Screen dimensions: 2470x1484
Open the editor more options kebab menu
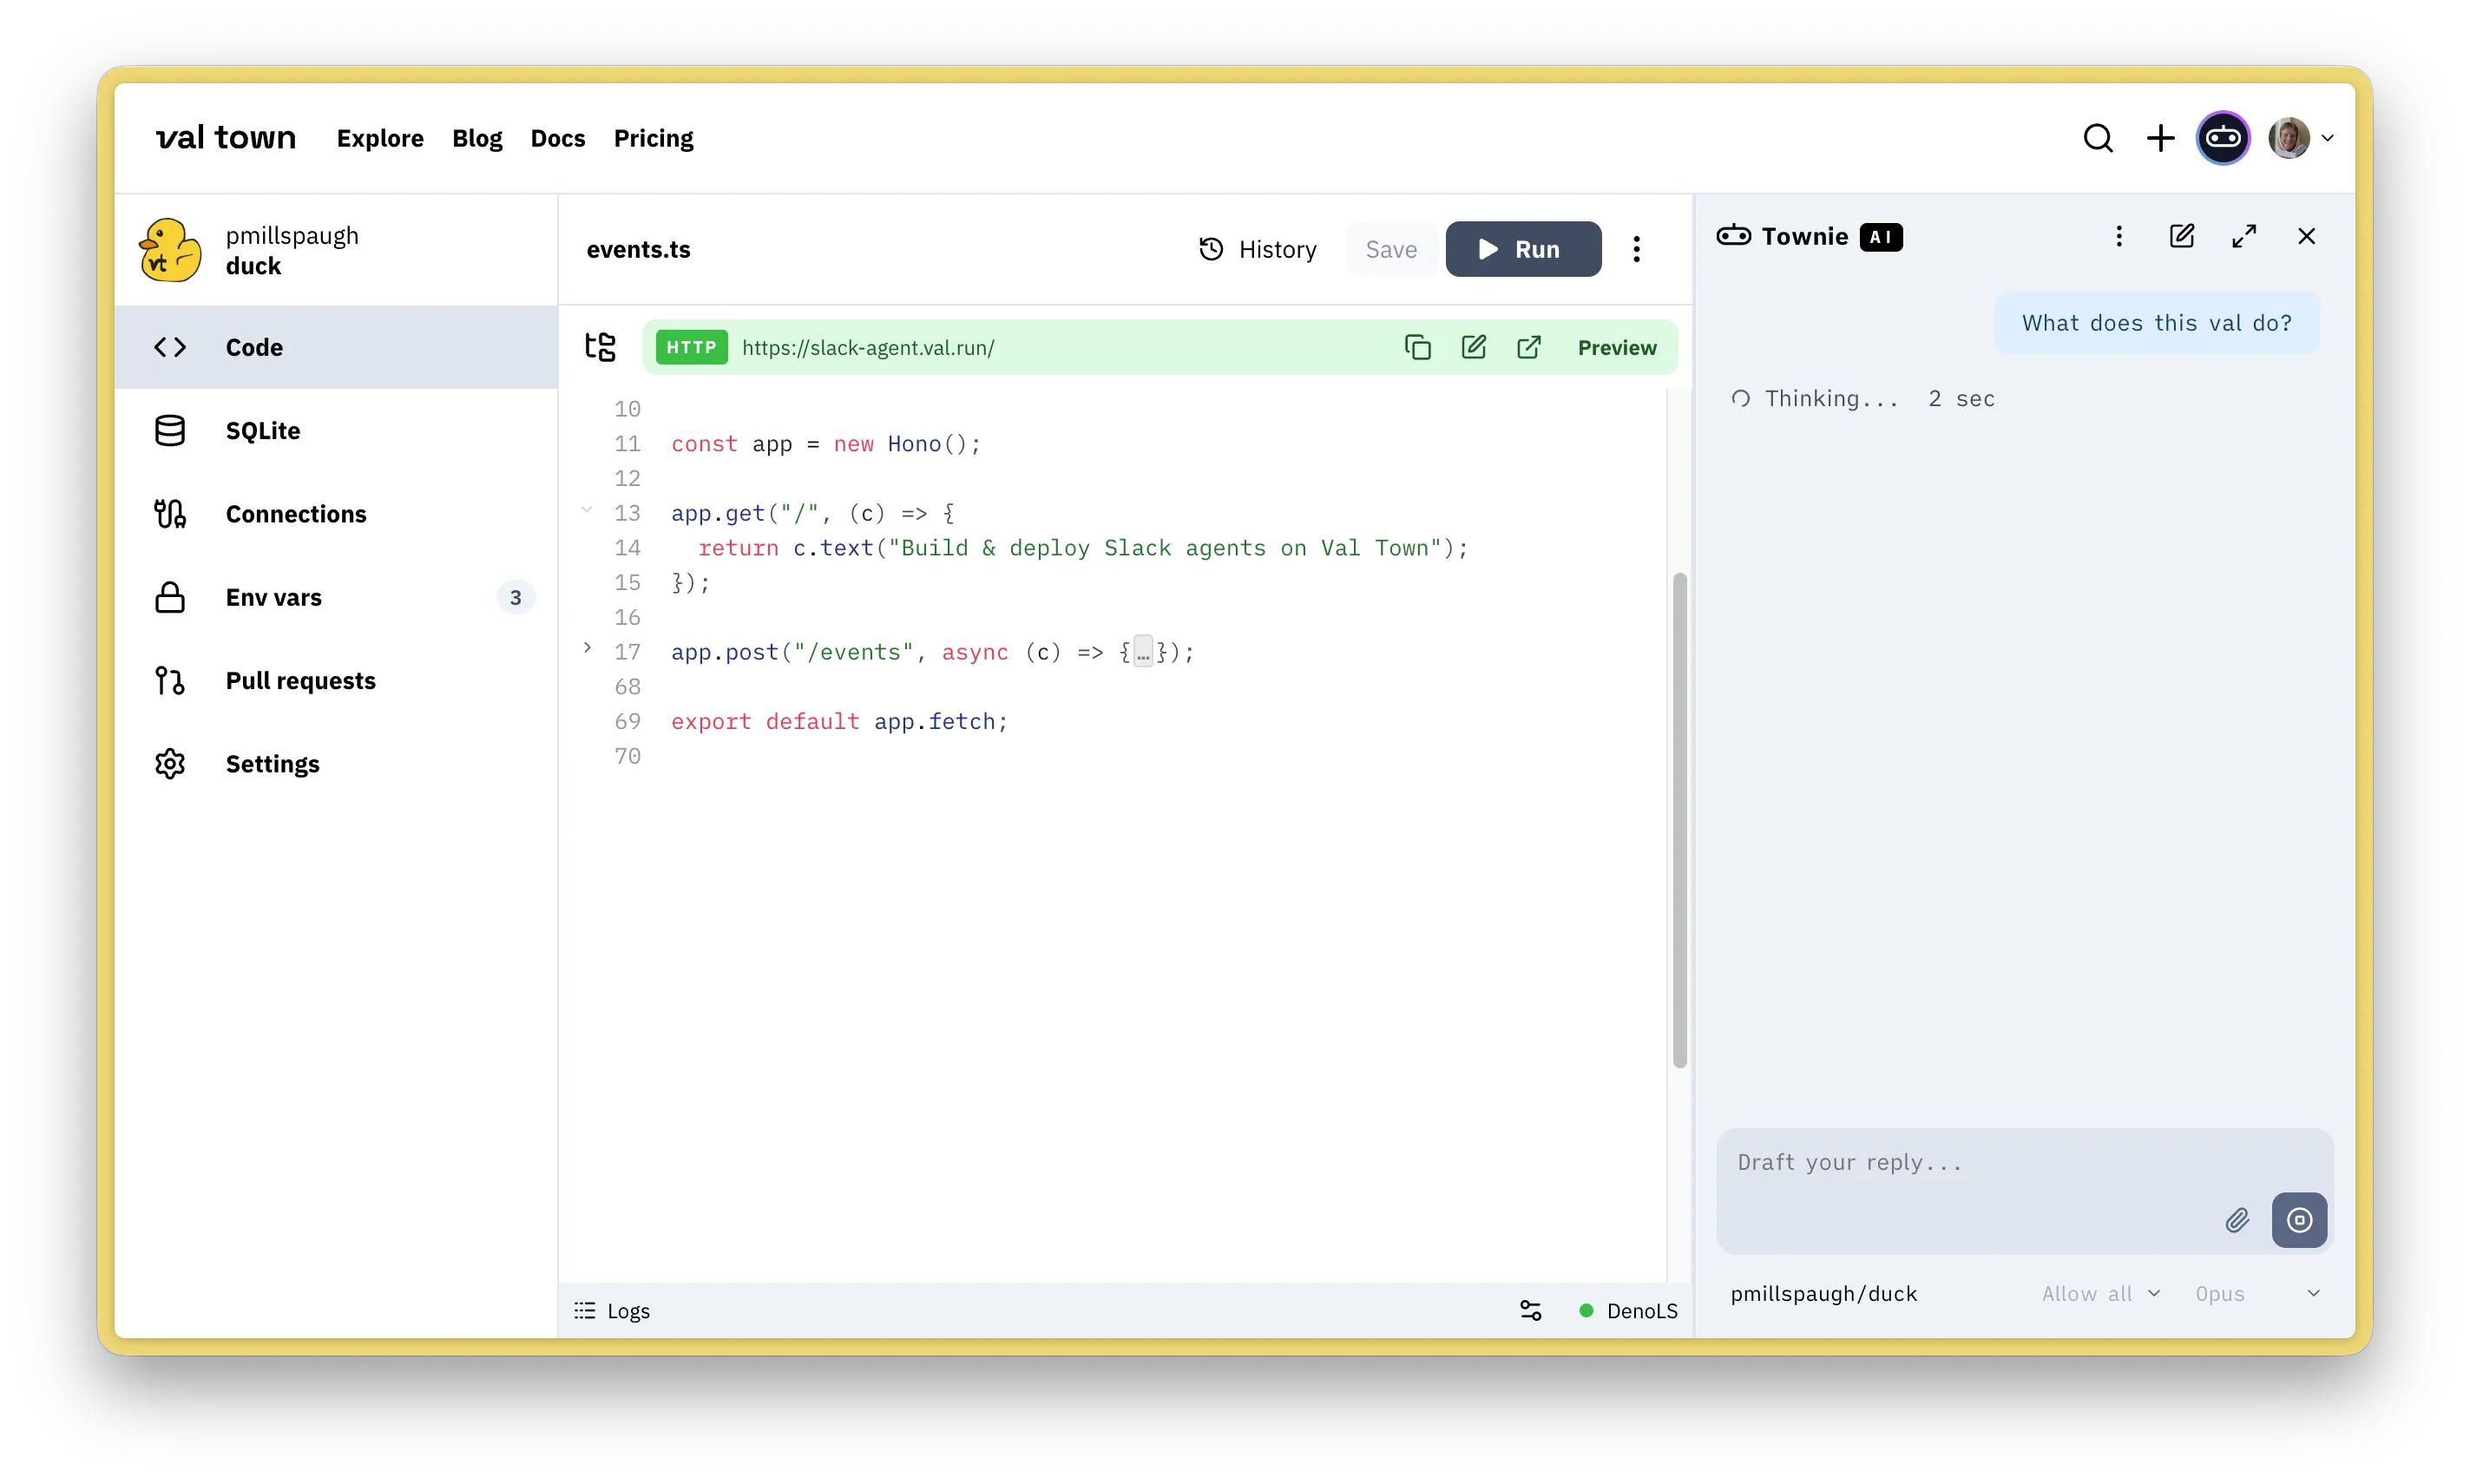1636,249
